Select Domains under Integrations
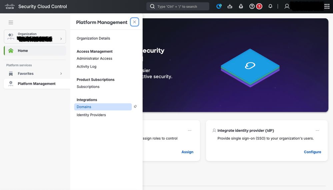 [103, 107]
